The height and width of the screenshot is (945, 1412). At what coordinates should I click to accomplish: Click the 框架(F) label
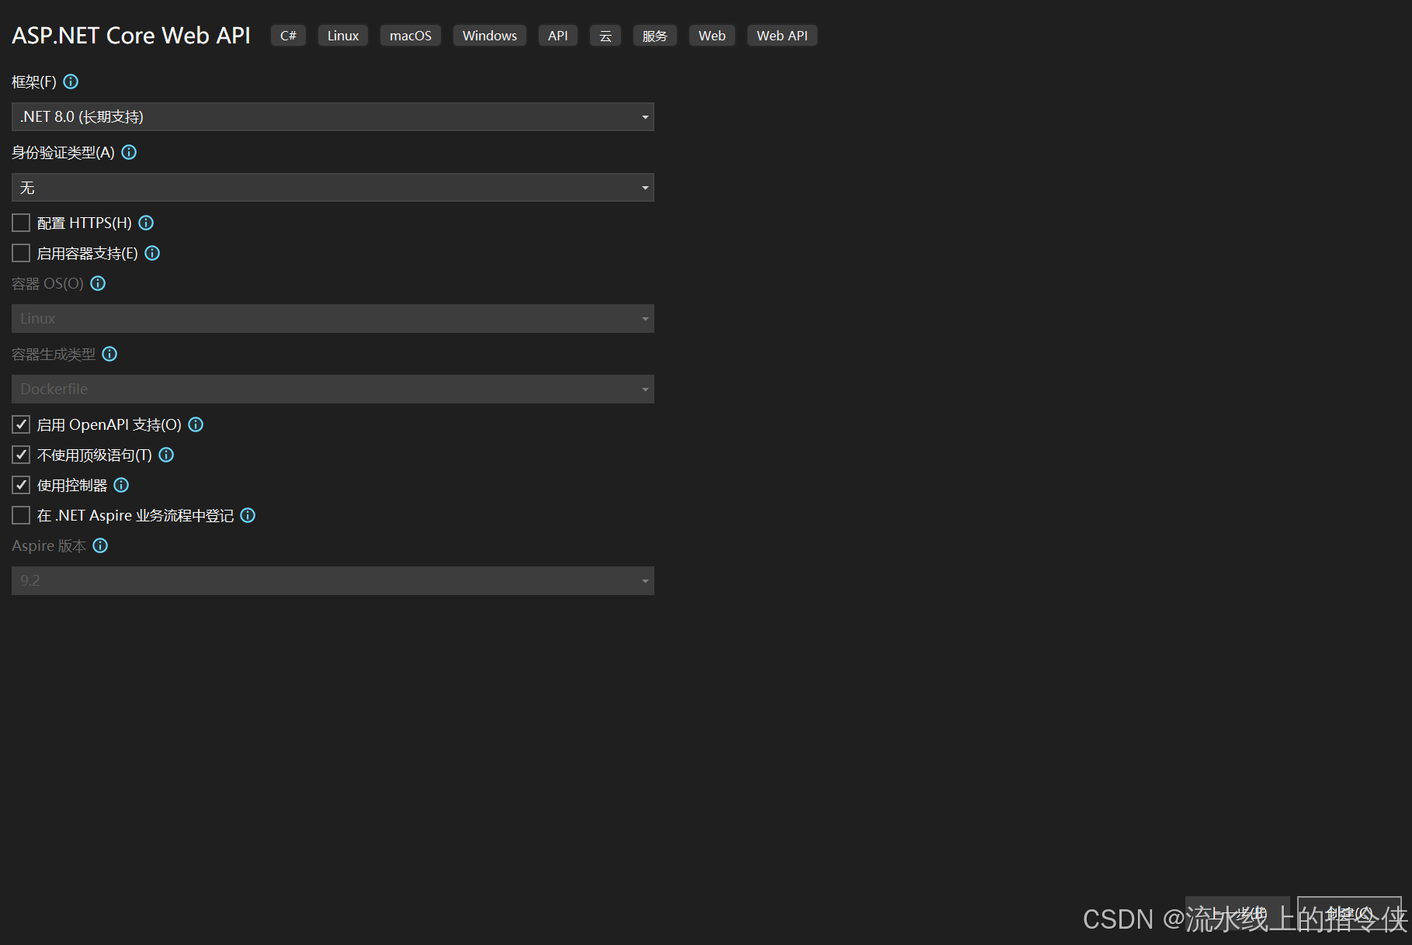[34, 81]
